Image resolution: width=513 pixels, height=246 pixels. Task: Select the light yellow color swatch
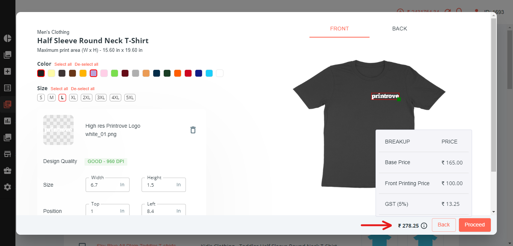51,73
